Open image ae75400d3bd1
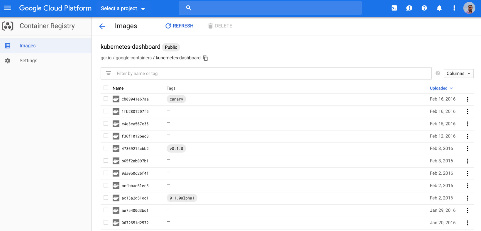Viewport: 481px width, 231px height. pyautogui.click(x=135, y=210)
